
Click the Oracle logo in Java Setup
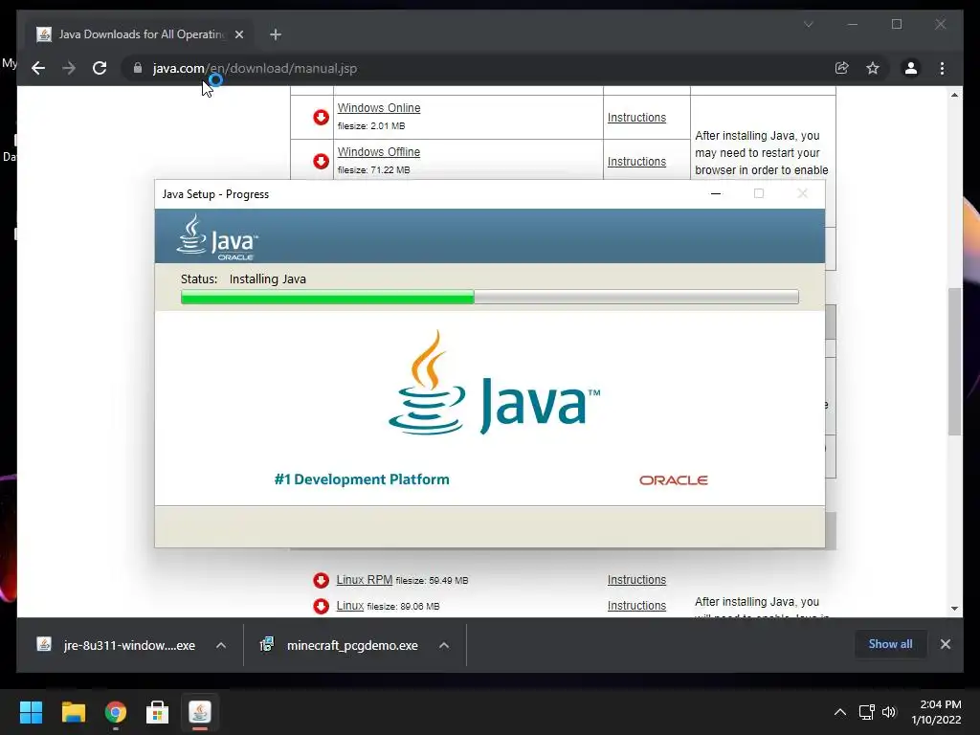[x=673, y=480]
